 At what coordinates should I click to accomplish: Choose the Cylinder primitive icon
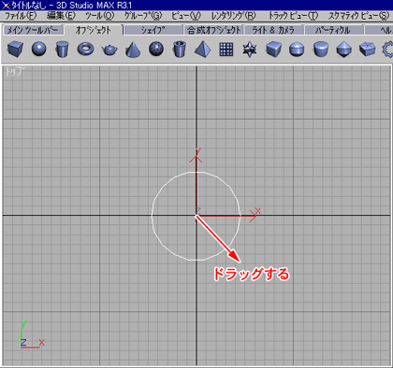tap(62, 50)
